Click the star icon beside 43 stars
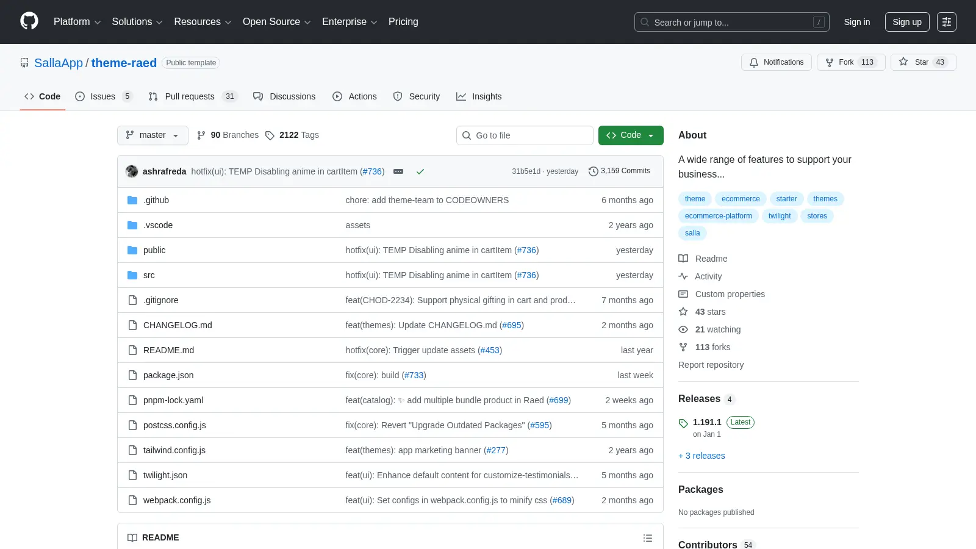Image resolution: width=976 pixels, height=549 pixels. click(x=683, y=312)
